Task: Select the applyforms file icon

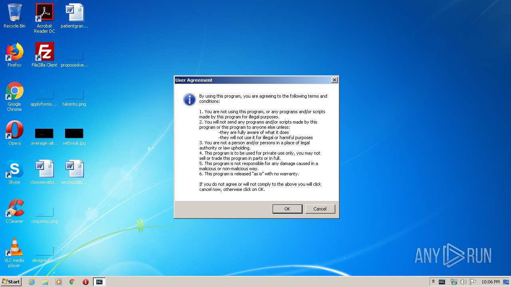Action: (x=44, y=98)
